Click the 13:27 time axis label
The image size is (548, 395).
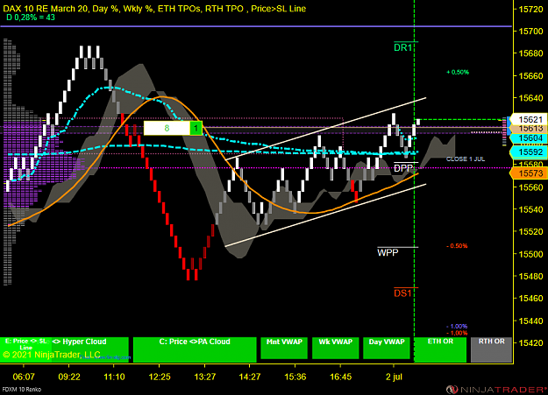click(x=205, y=377)
